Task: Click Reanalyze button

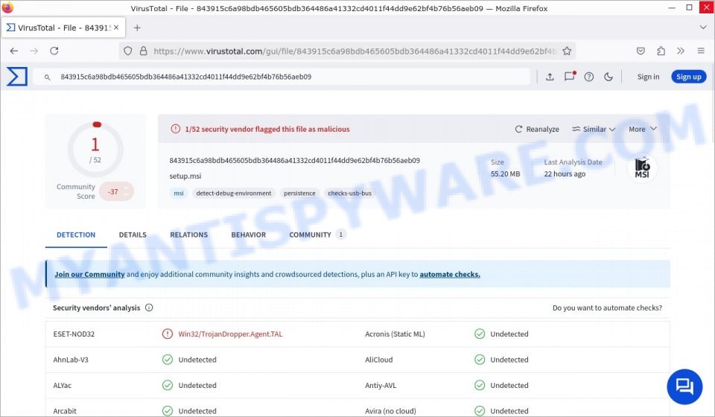Action: [x=537, y=130]
